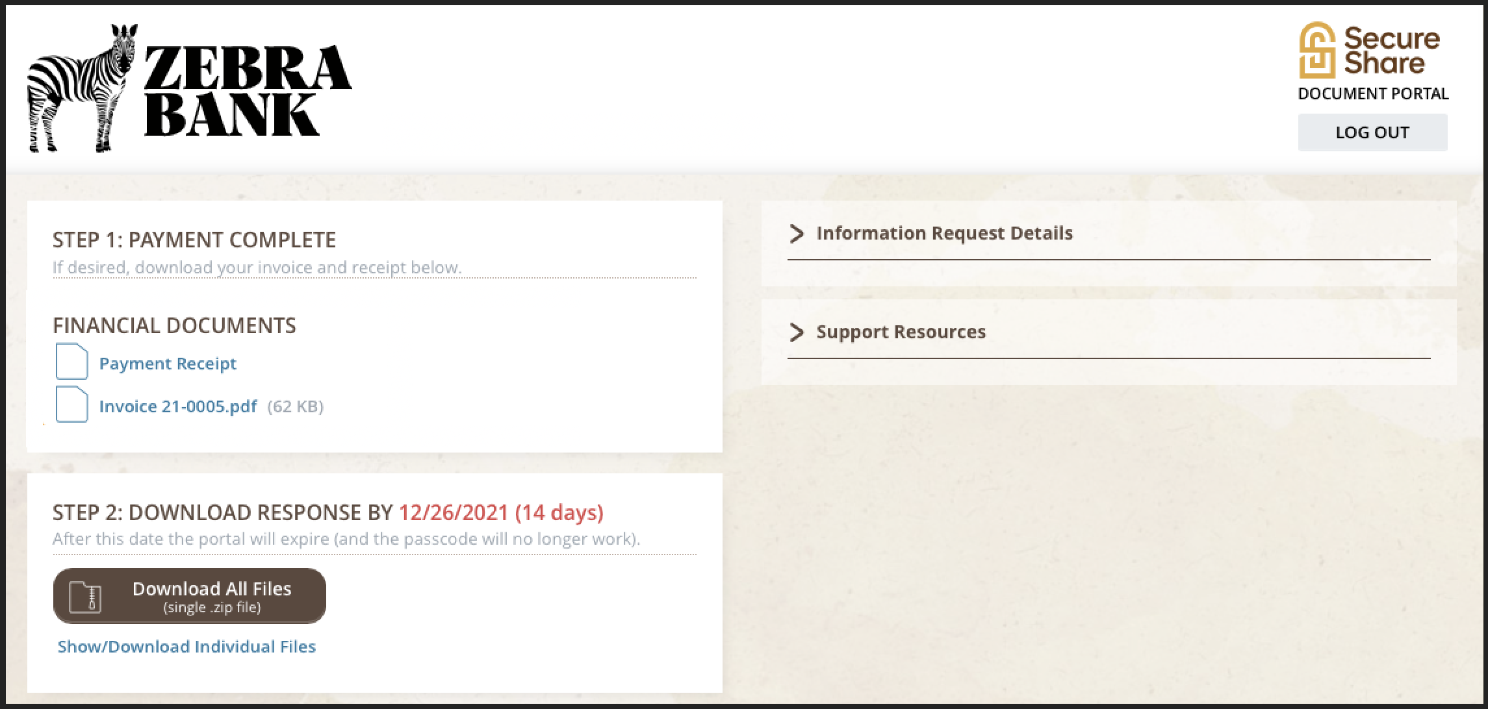Show/Download Individual Files link

pyautogui.click(x=186, y=647)
